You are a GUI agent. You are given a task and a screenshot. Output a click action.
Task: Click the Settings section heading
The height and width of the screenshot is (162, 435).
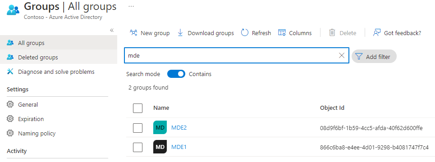(18, 90)
